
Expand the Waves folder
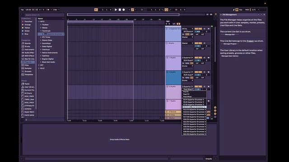[x=41, y=28]
